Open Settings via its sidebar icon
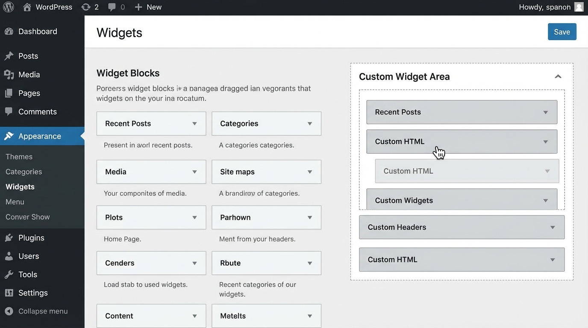This screenshot has height=328, width=588. point(9,293)
